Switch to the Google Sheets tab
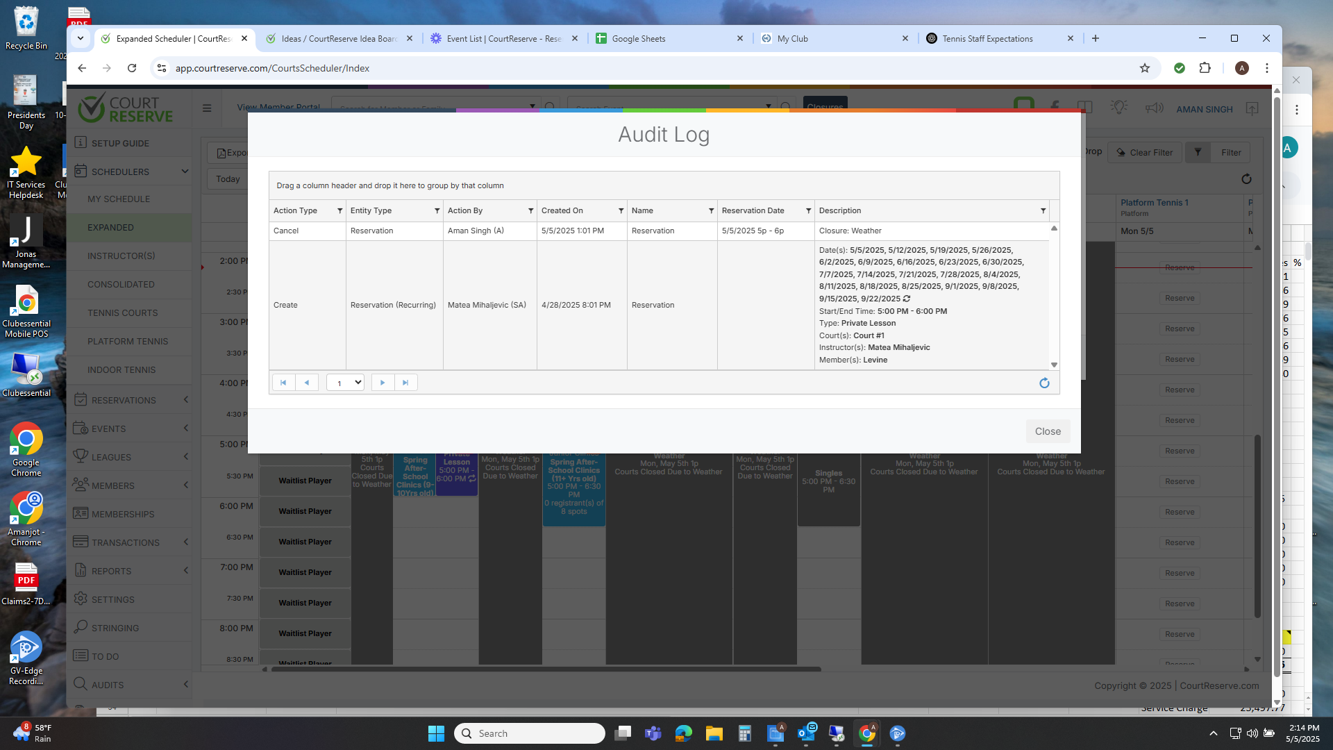 [x=638, y=39]
